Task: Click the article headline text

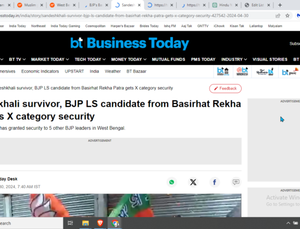Action: 121,110
